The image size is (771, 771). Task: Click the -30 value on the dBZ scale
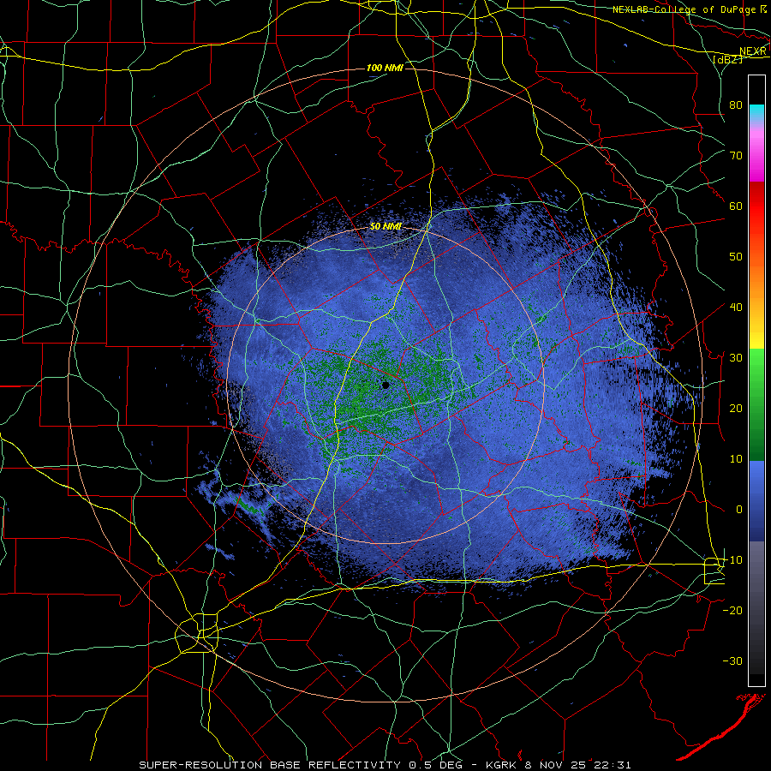[732, 660]
